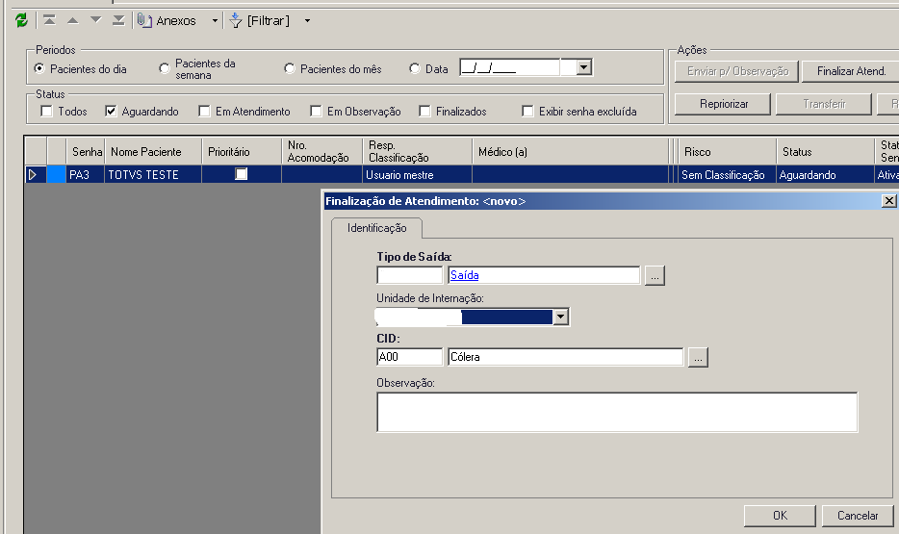The image size is (899, 534).
Task: Select Pacientes do mês radio button
Action: [290, 68]
